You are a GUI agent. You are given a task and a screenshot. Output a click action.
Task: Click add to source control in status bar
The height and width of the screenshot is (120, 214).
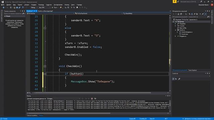(198, 119)
